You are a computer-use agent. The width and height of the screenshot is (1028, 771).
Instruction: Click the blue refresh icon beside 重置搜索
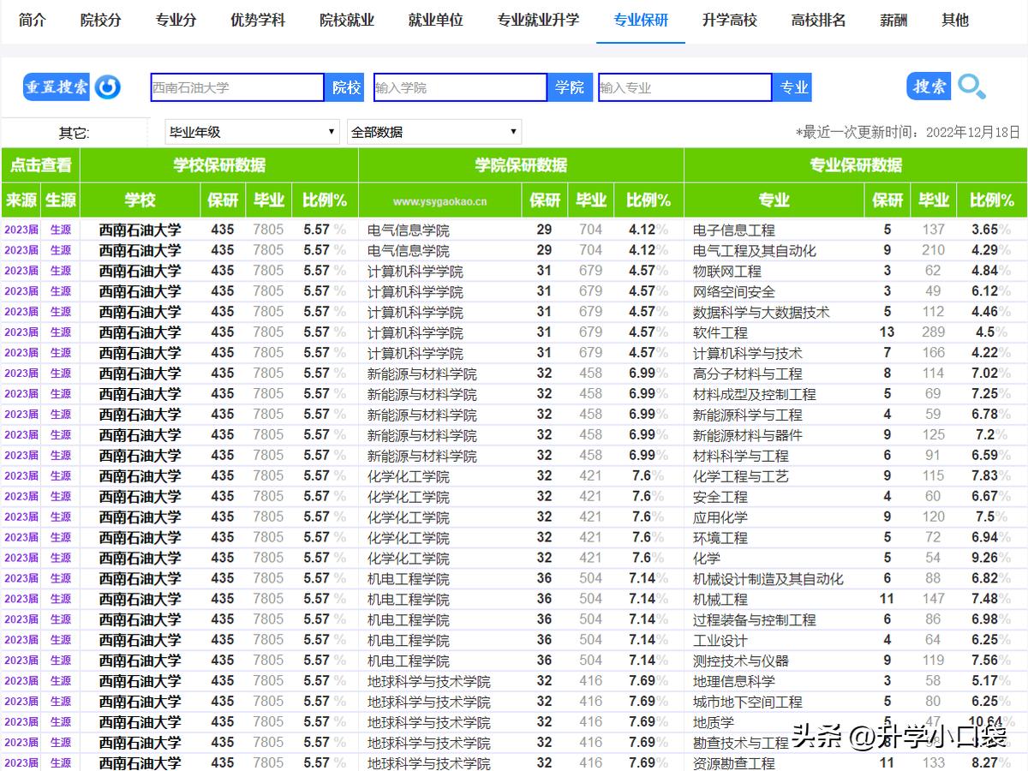coord(108,87)
